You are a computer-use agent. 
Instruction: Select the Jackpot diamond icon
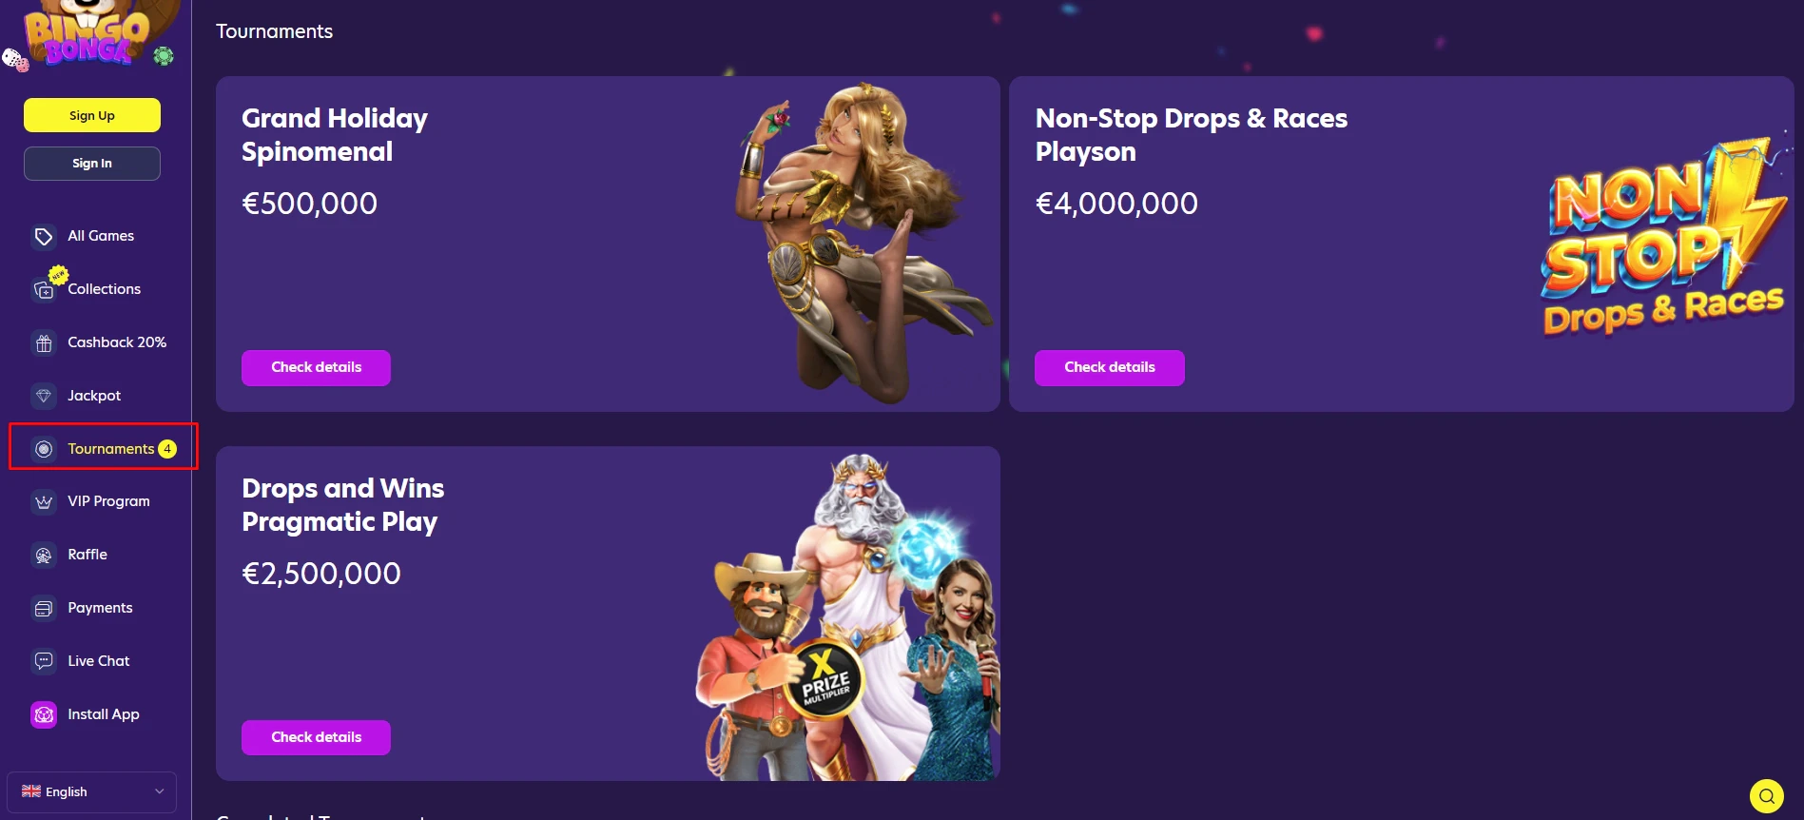click(44, 396)
